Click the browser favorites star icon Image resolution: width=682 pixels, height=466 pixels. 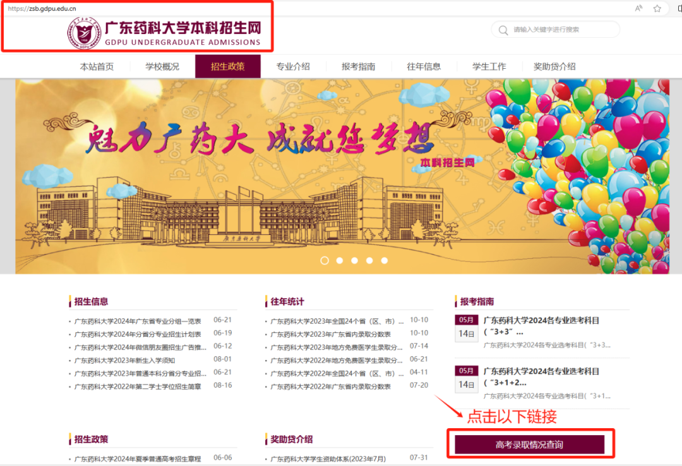click(657, 8)
